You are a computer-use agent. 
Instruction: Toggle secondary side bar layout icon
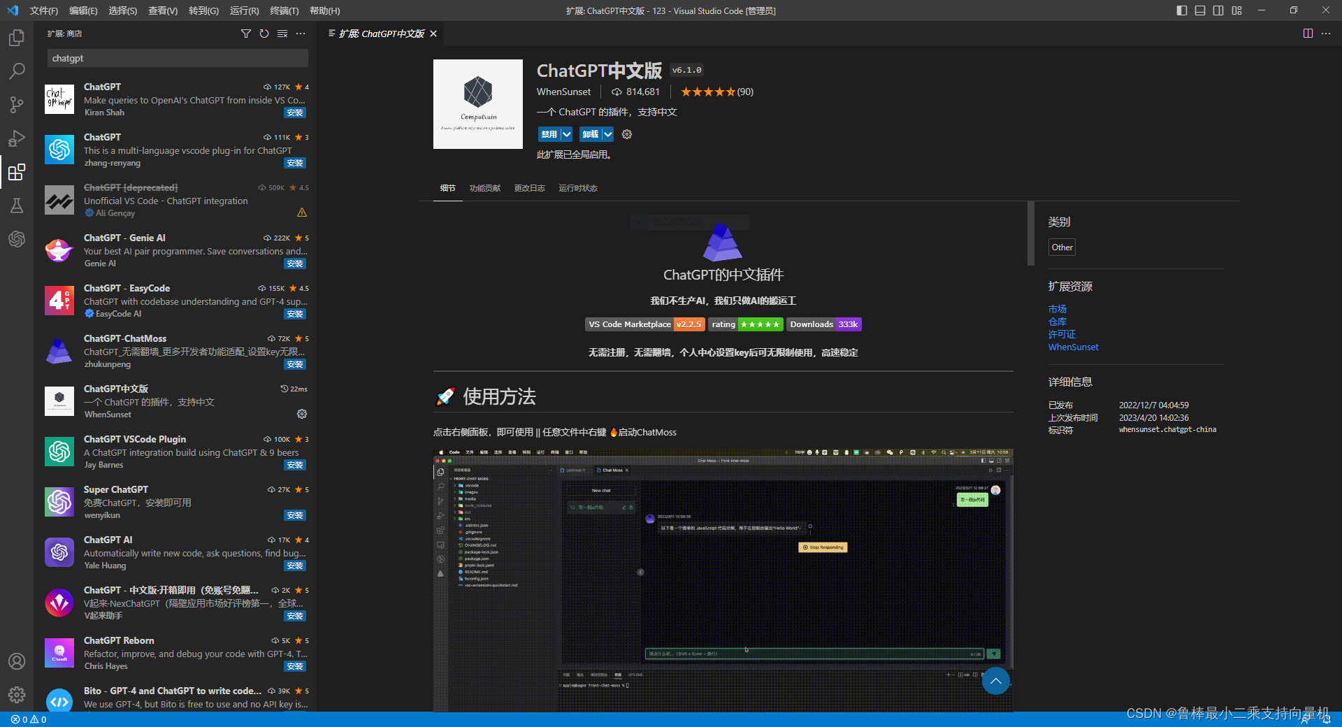click(x=1218, y=10)
